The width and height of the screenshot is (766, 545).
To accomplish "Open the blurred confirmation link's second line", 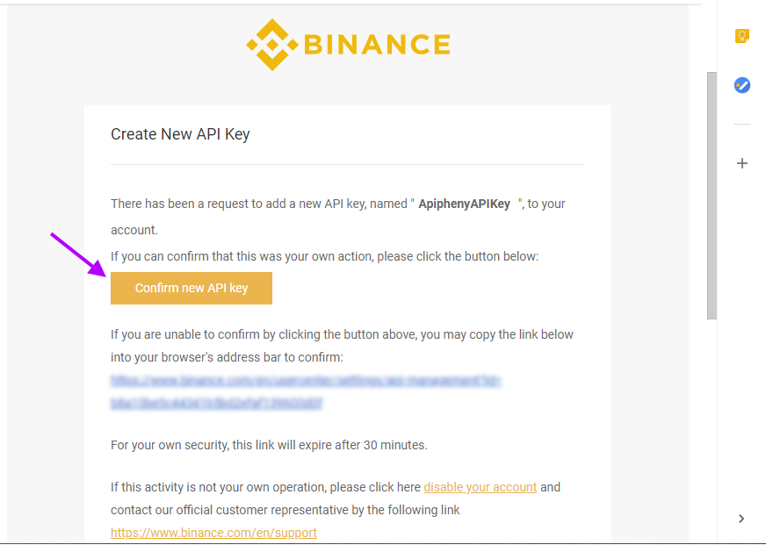I will (216, 403).
